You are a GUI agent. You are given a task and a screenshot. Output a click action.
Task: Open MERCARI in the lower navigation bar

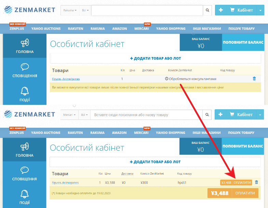click(141, 133)
